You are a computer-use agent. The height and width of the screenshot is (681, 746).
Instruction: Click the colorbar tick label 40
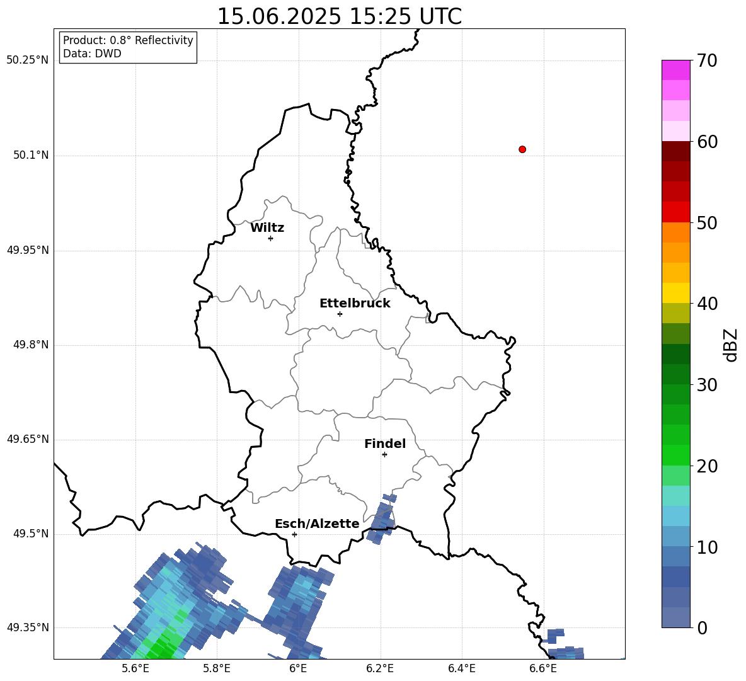[708, 304]
